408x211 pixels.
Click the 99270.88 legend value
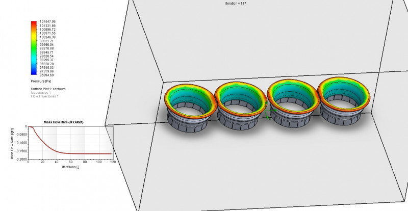(47, 48)
